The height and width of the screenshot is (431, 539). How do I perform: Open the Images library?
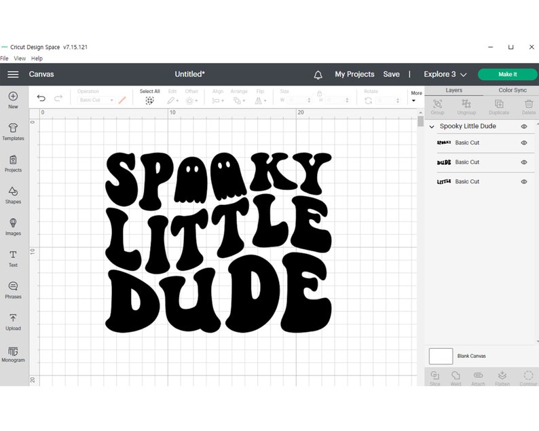(x=13, y=223)
